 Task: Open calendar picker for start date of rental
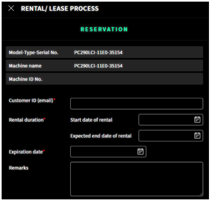pos(197,119)
